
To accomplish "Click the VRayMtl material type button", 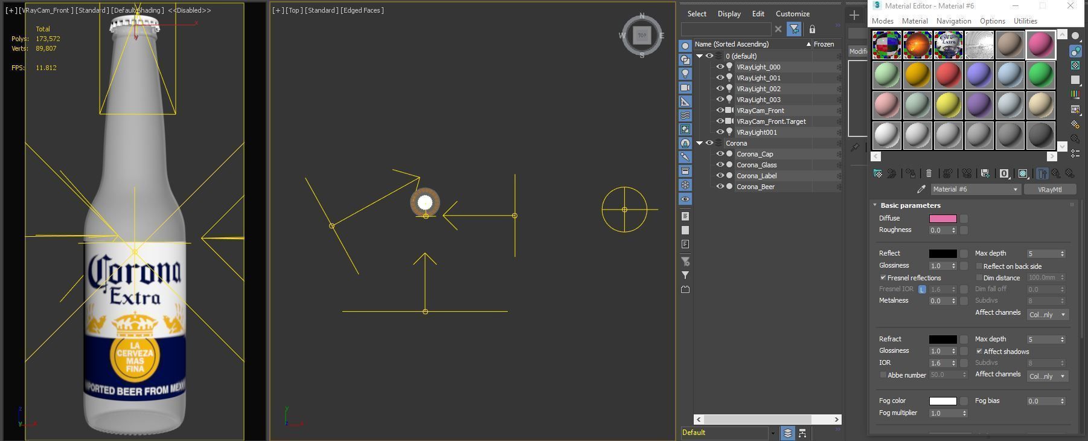I will click(1049, 190).
